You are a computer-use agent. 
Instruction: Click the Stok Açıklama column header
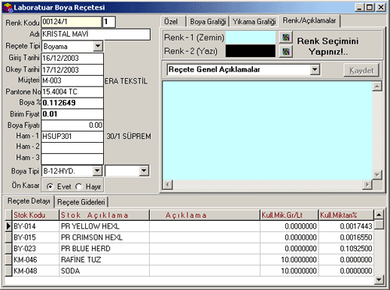click(x=105, y=215)
